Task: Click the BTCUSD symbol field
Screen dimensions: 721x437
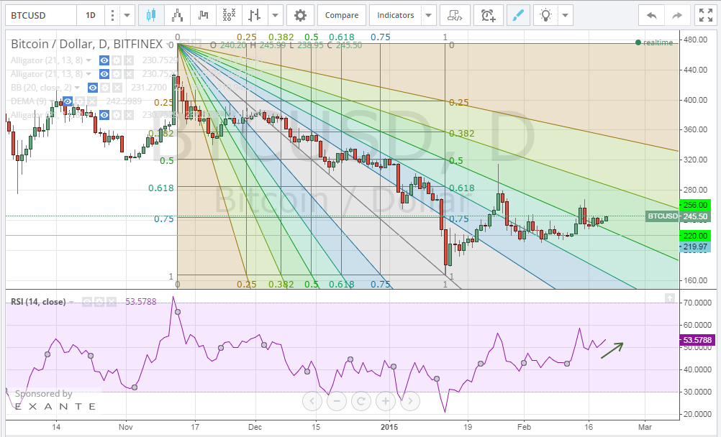Action: point(40,14)
